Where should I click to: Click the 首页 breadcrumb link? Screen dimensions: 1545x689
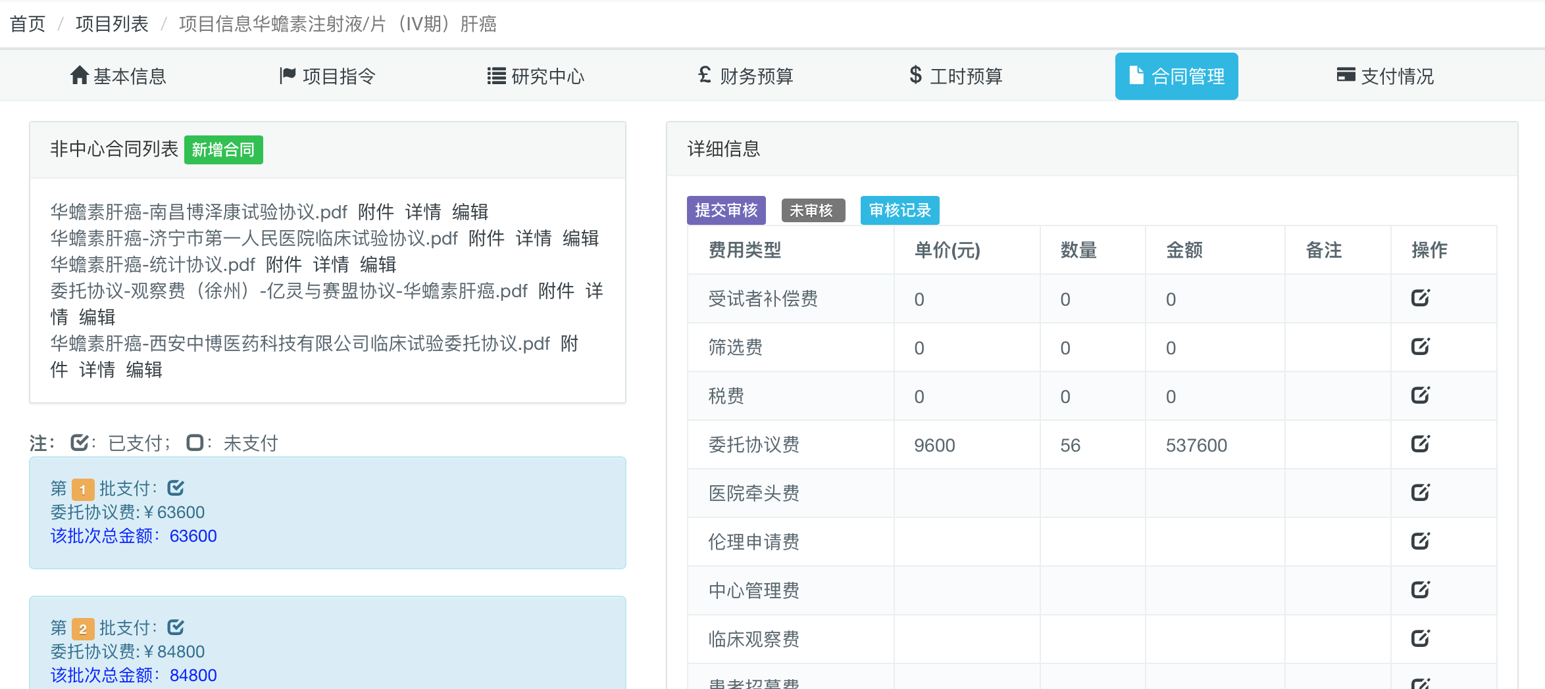[28, 24]
